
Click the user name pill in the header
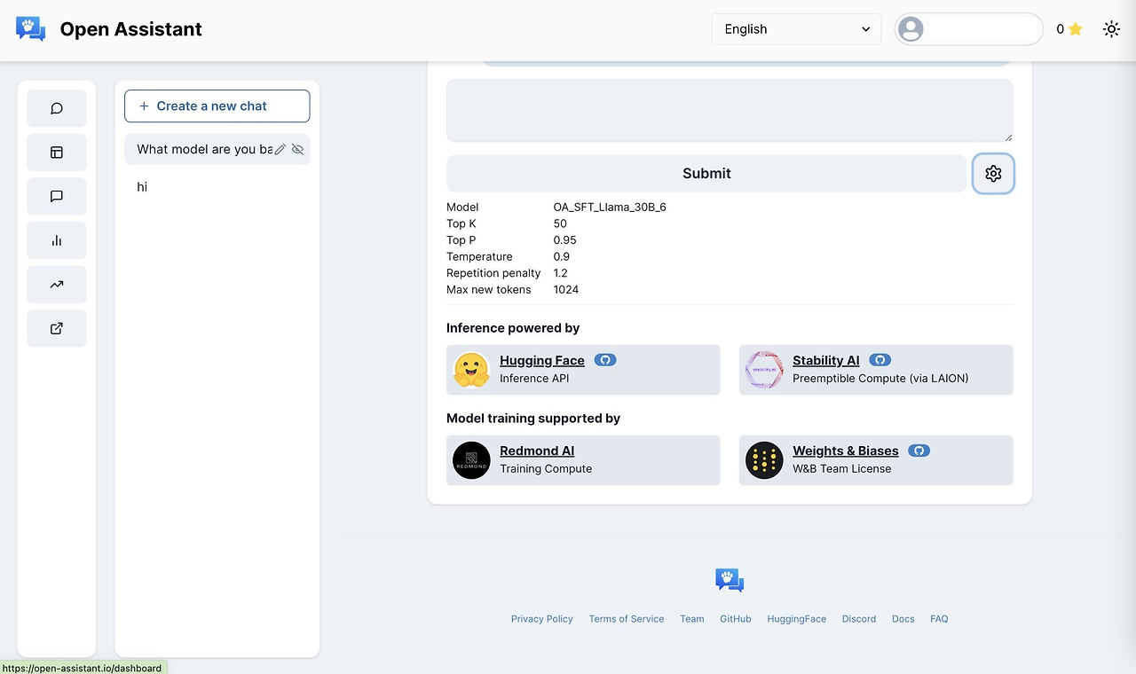(x=969, y=29)
